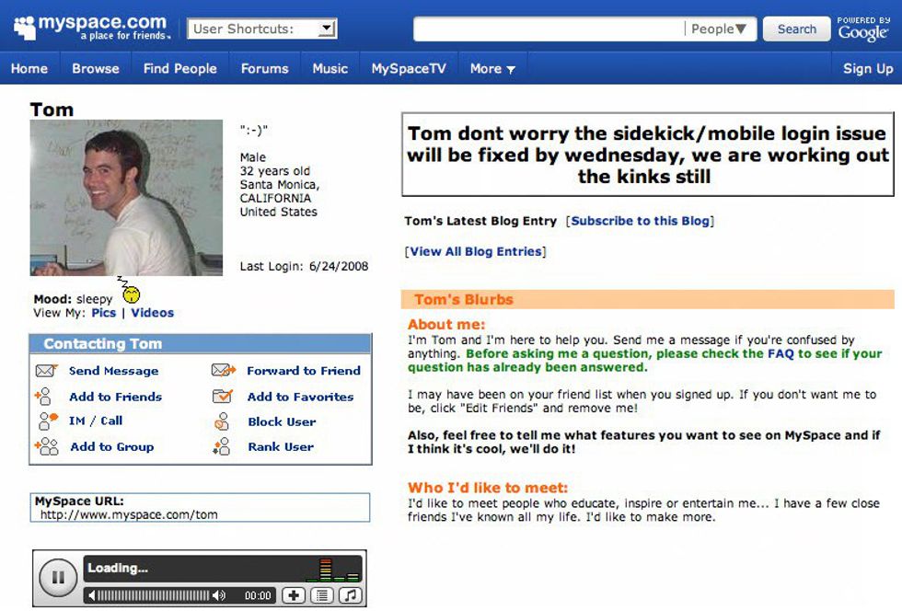Viewport: 902px width, 611px height.
Task: Click the IM / Call chat icon
Action: tap(48, 421)
